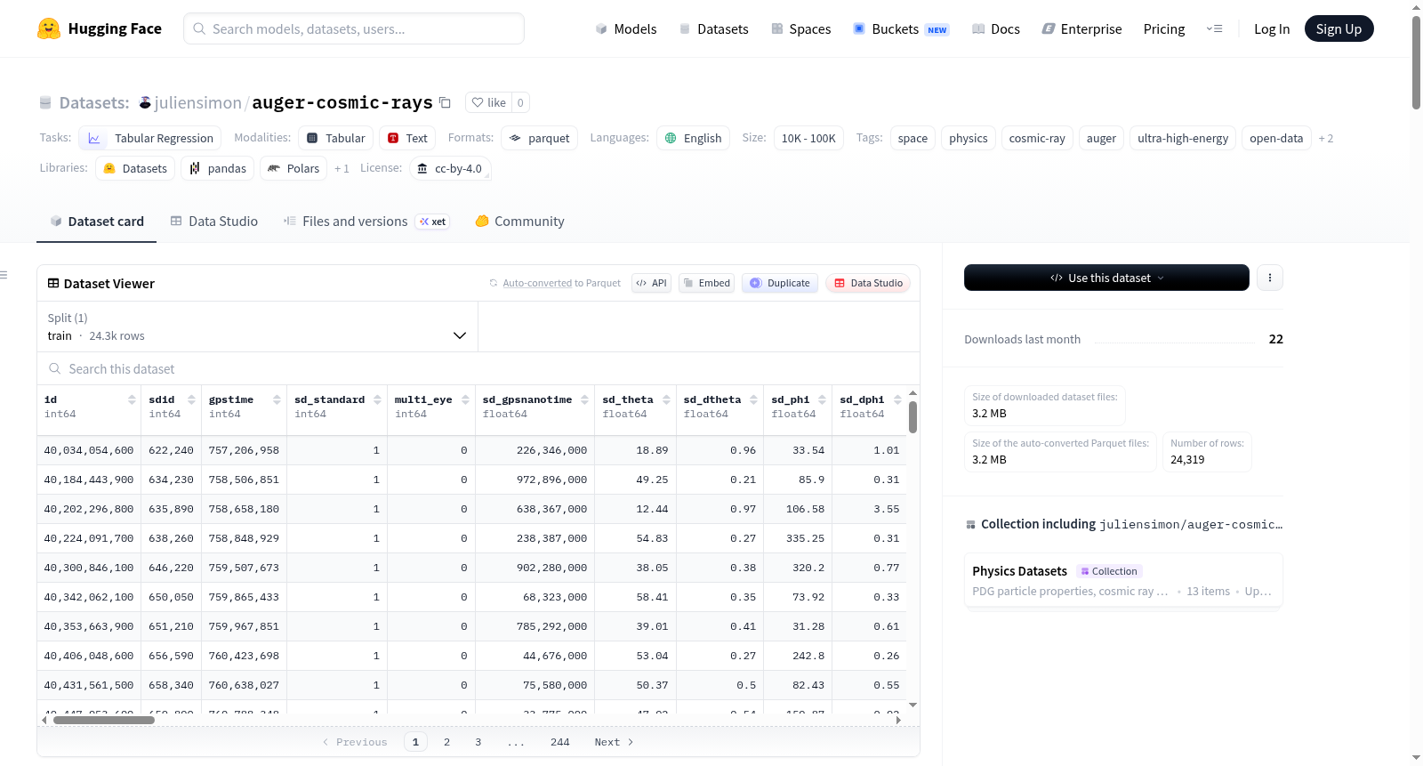Select the English language tag
The image size is (1423, 766).
pos(693,138)
